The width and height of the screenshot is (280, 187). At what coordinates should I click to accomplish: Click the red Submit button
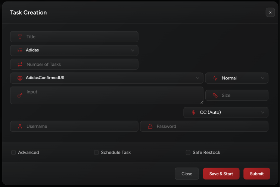pyautogui.click(x=256, y=174)
